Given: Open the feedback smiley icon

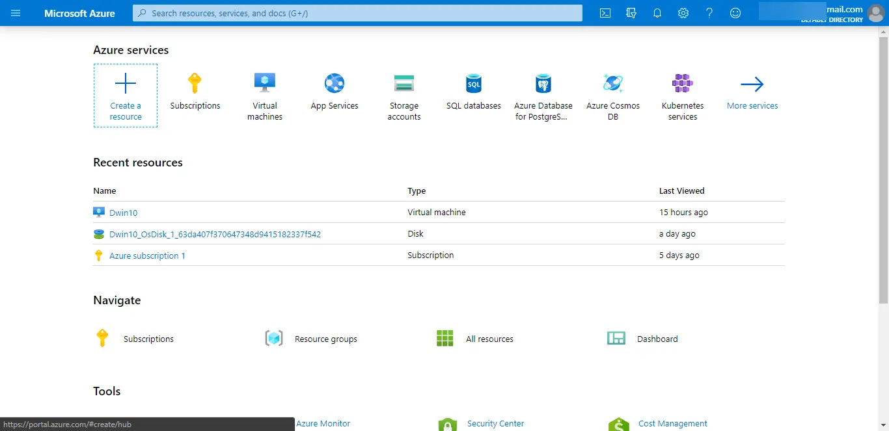Looking at the screenshot, I should (x=735, y=13).
